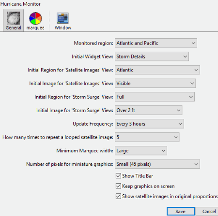Change the Update Frequency dropdown
Image resolution: width=218 pixels, height=216 pixels.
[x=149, y=124]
